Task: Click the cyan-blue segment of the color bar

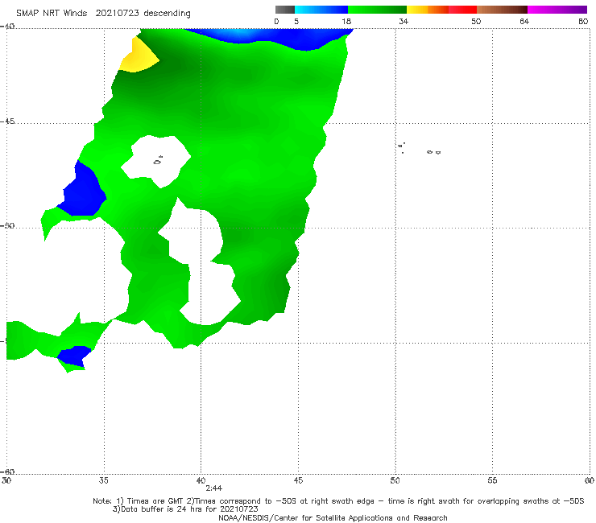Action: pos(321,10)
